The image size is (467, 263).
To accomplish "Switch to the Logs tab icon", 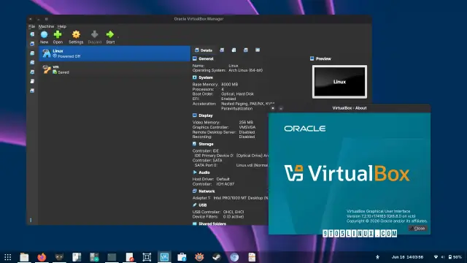I will (x=233, y=50).
